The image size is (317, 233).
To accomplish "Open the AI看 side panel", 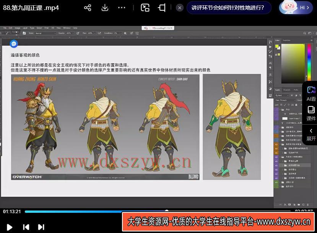I will [311, 94].
